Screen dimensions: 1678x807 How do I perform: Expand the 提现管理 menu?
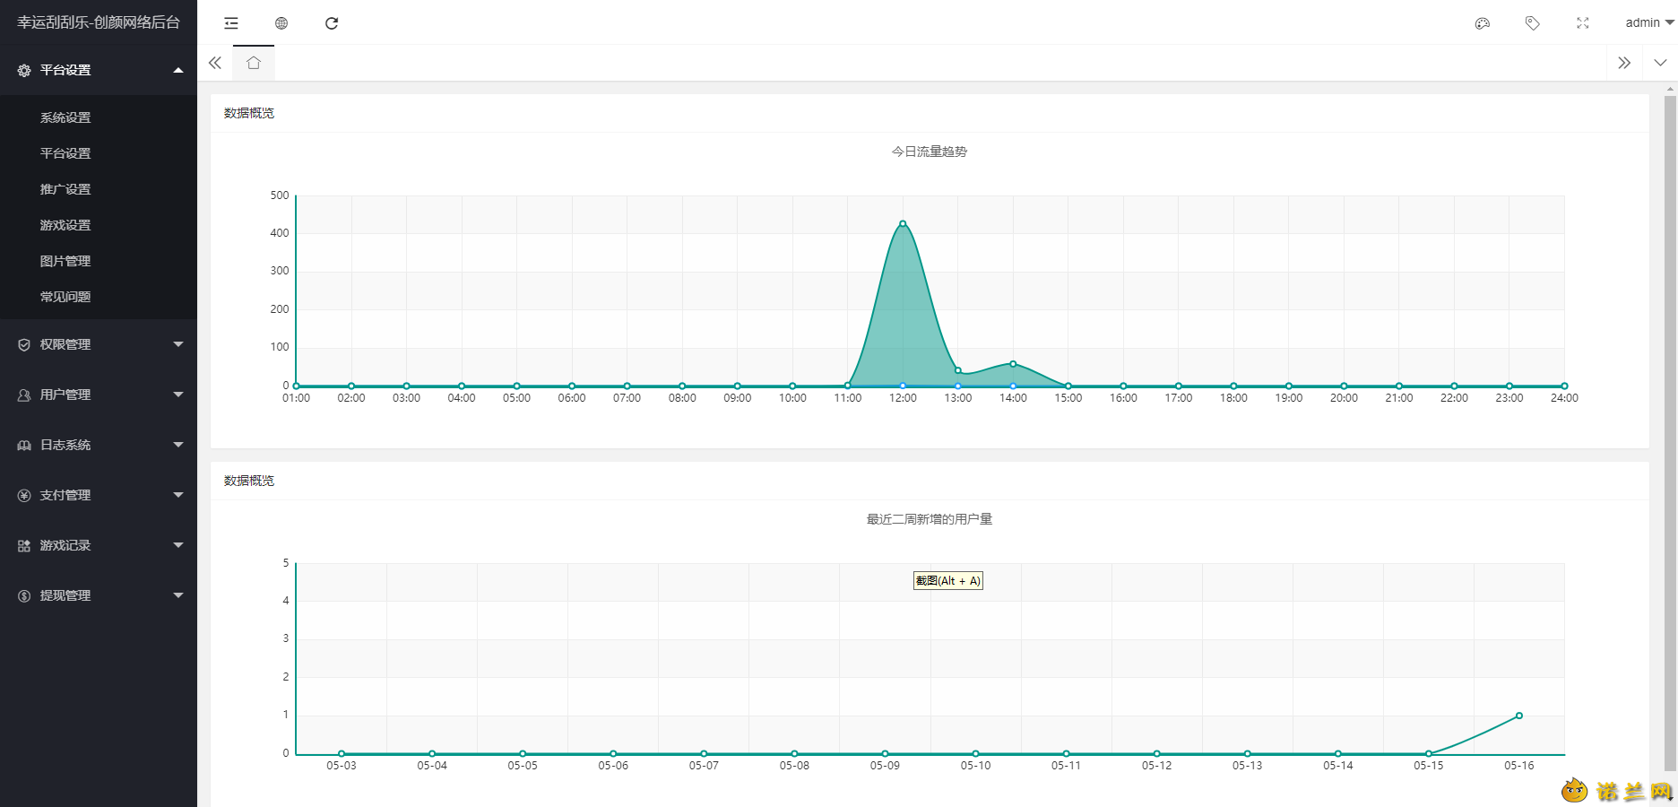[99, 595]
